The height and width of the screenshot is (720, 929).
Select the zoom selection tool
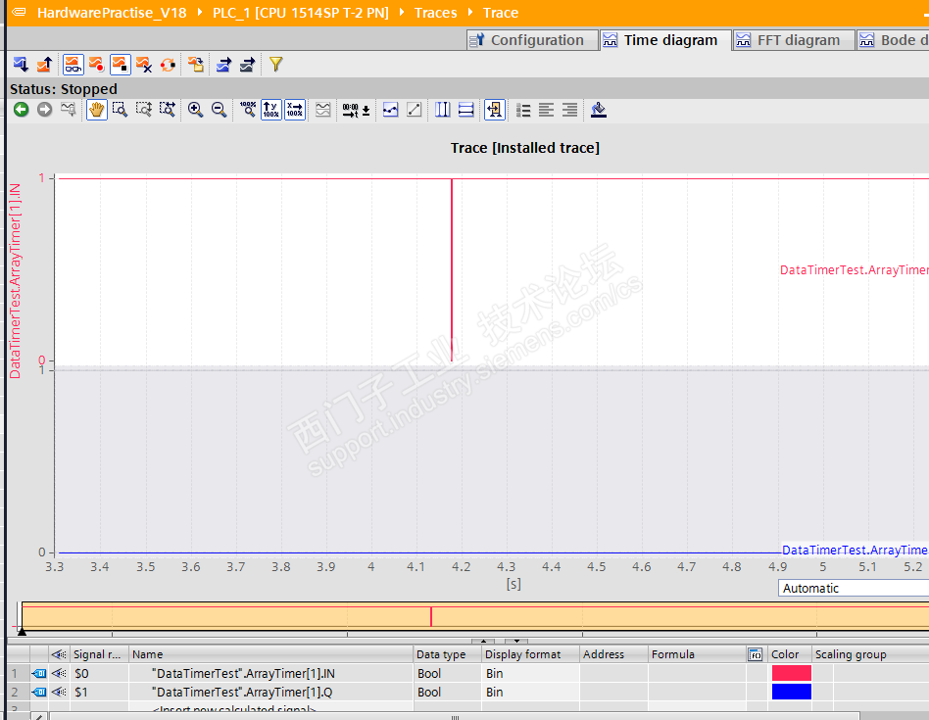tap(120, 110)
